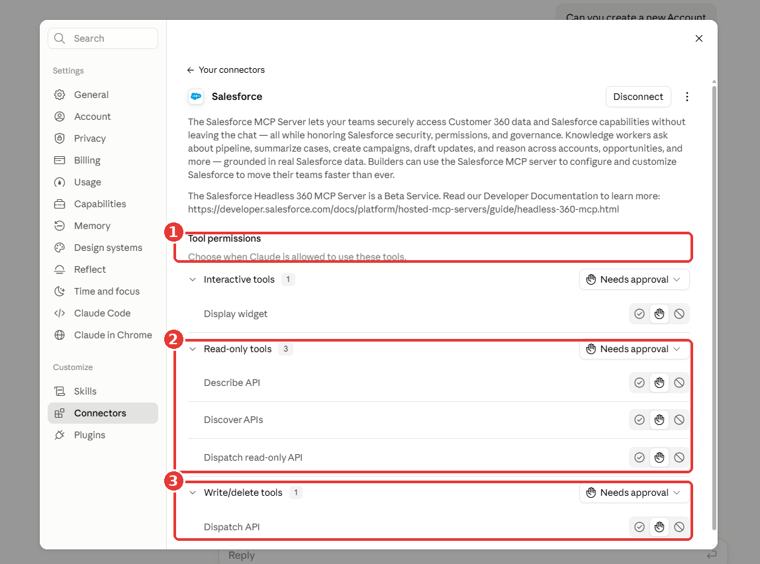This screenshot has height=564, width=760.
Task: Set Discover APIs to needs approval
Action: (659, 420)
